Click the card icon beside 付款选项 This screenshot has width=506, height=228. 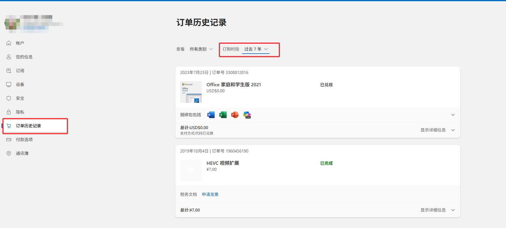tap(9, 140)
